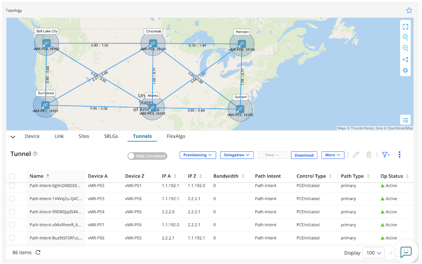Image resolution: width=422 pixels, height=264 pixels.
Task: Click the 0.65 :: 3.08 link label
Action: 99,108
